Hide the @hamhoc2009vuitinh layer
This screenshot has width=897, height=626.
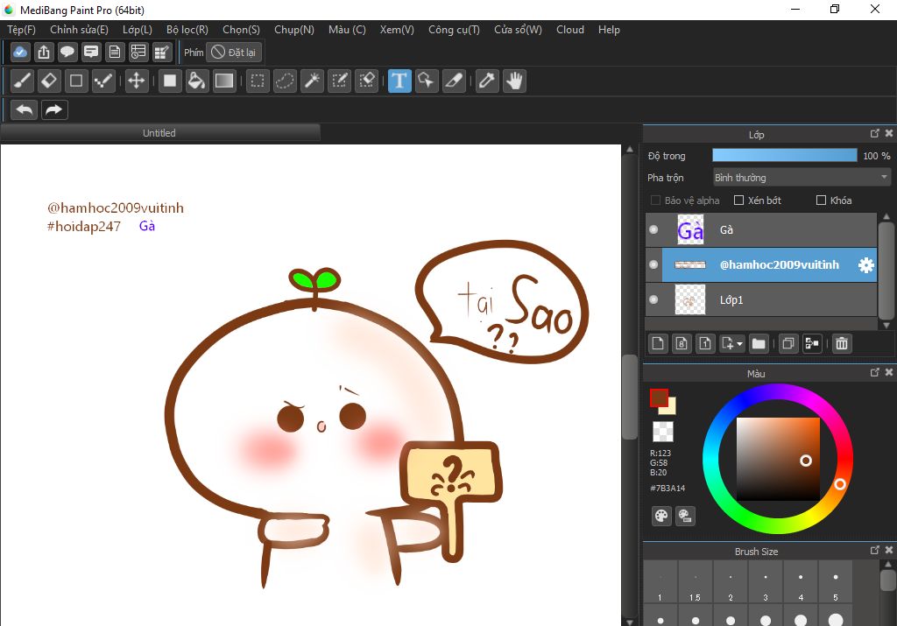click(x=653, y=264)
